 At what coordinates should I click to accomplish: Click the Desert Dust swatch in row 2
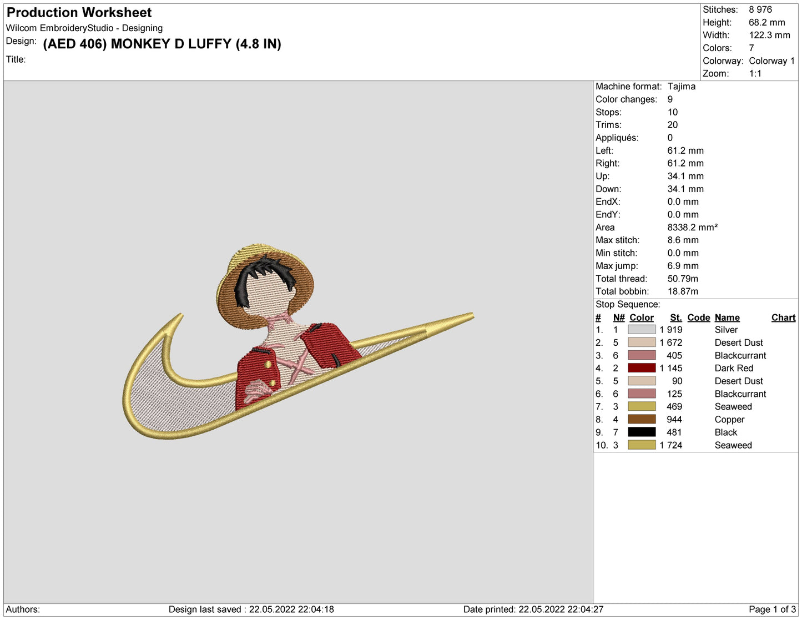click(x=642, y=342)
